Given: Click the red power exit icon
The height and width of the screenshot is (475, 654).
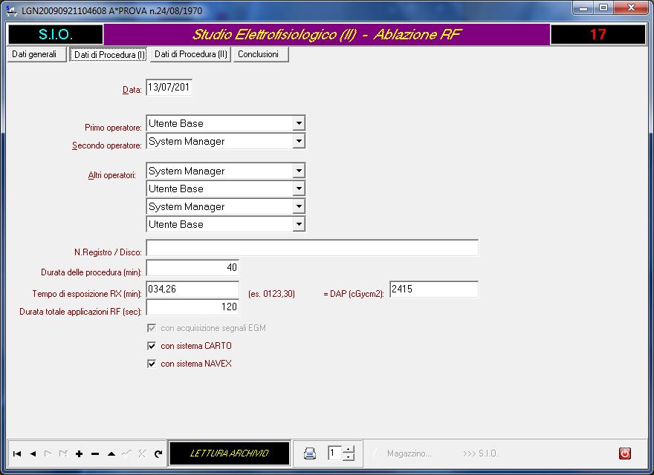Looking at the screenshot, I should coord(624,453).
